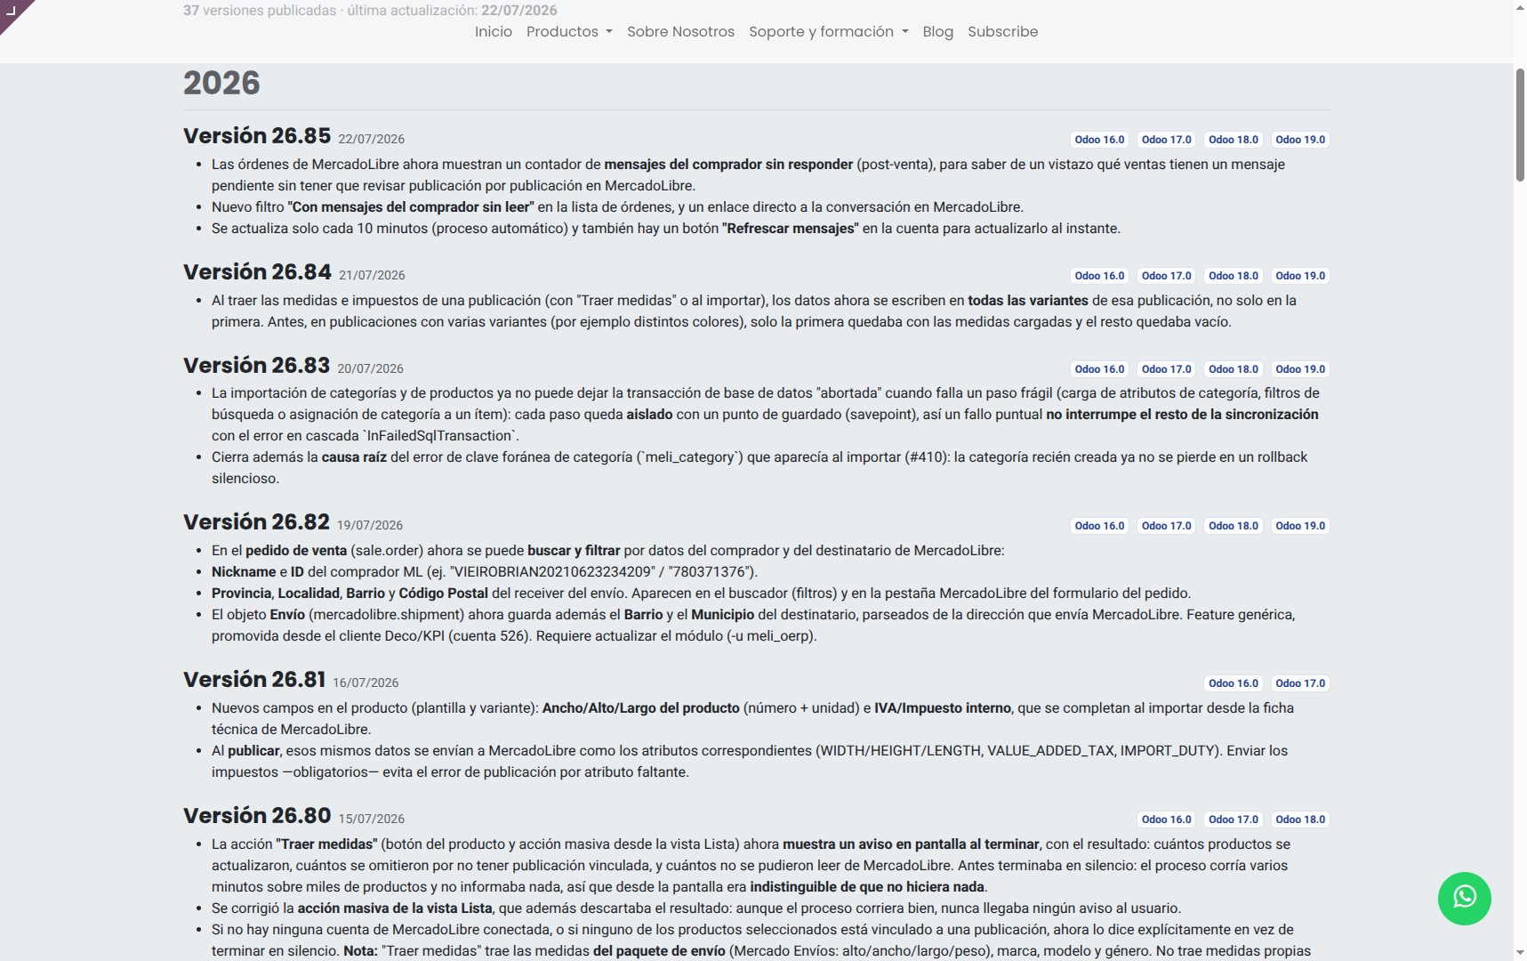Choose Odoo 17.0 tag beside Versión 26.83

click(1166, 369)
